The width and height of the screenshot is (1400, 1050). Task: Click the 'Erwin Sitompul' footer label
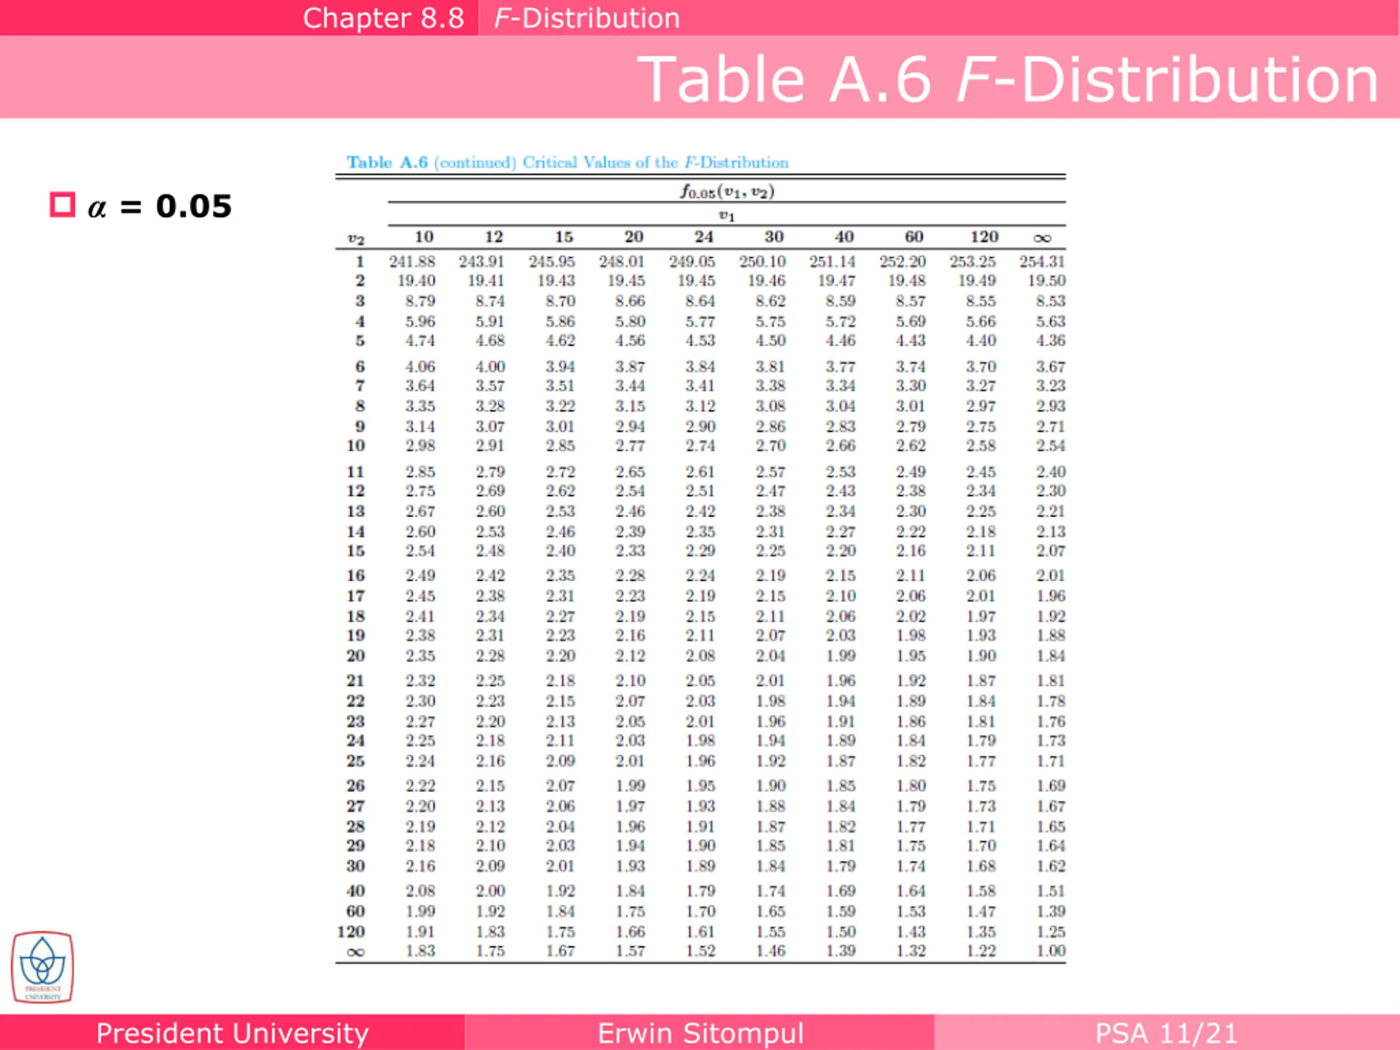[700, 1033]
